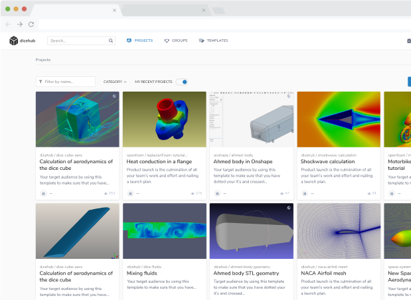Click the browser reload icon
This screenshot has width=411, height=300.
click(x=31, y=25)
